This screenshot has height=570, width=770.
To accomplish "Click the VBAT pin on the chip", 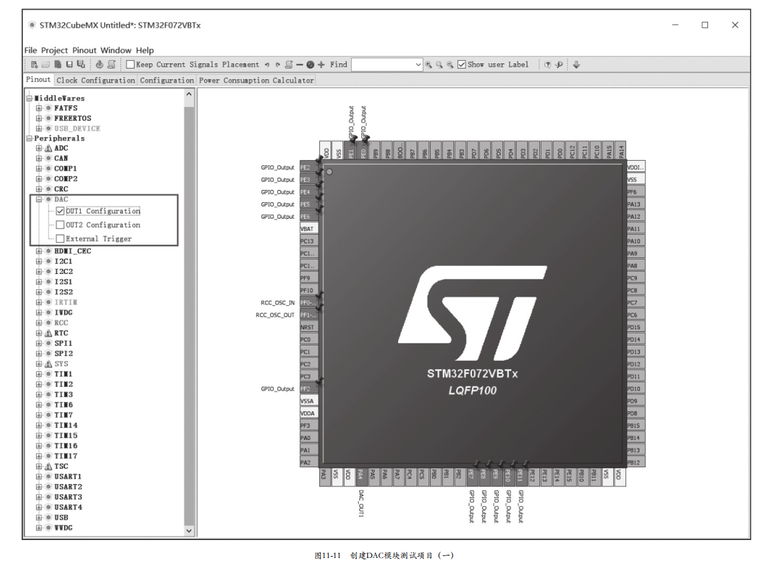I will (x=309, y=229).
